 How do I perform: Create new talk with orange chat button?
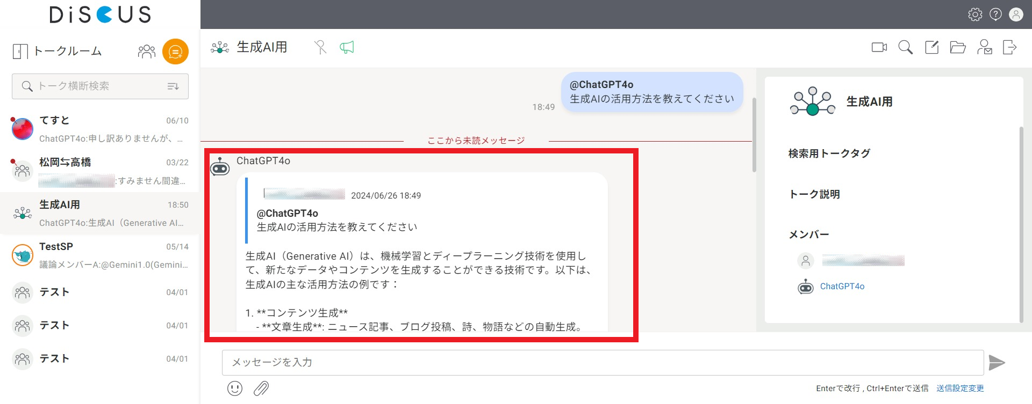point(175,52)
